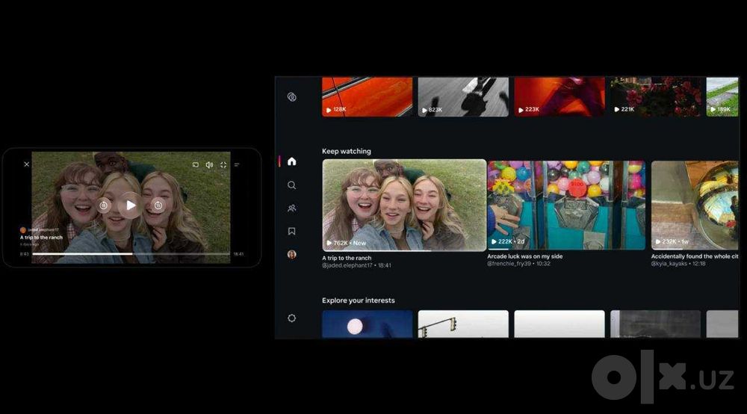Open the 128K views orange thumbnail

point(368,96)
